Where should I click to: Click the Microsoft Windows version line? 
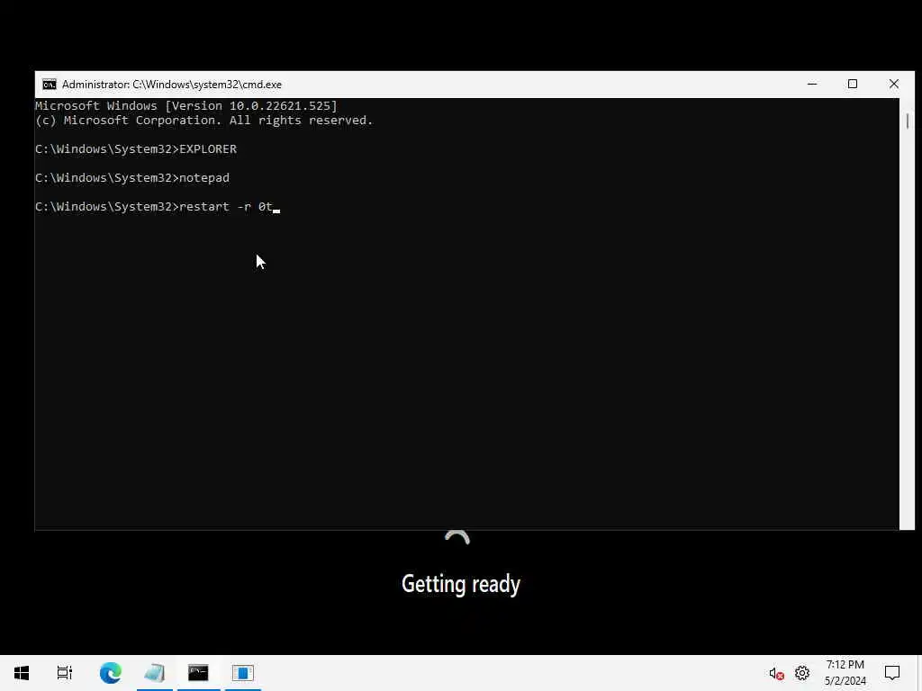click(186, 106)
